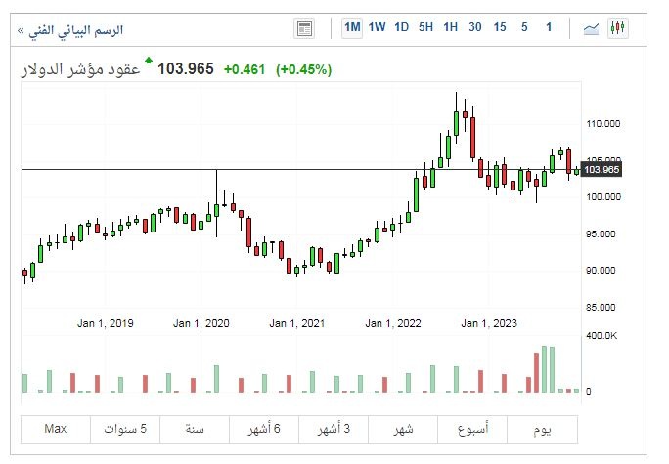Set the chart interval to 1H
The width and height of the screenshot is (669, 464).
point(450,27)
